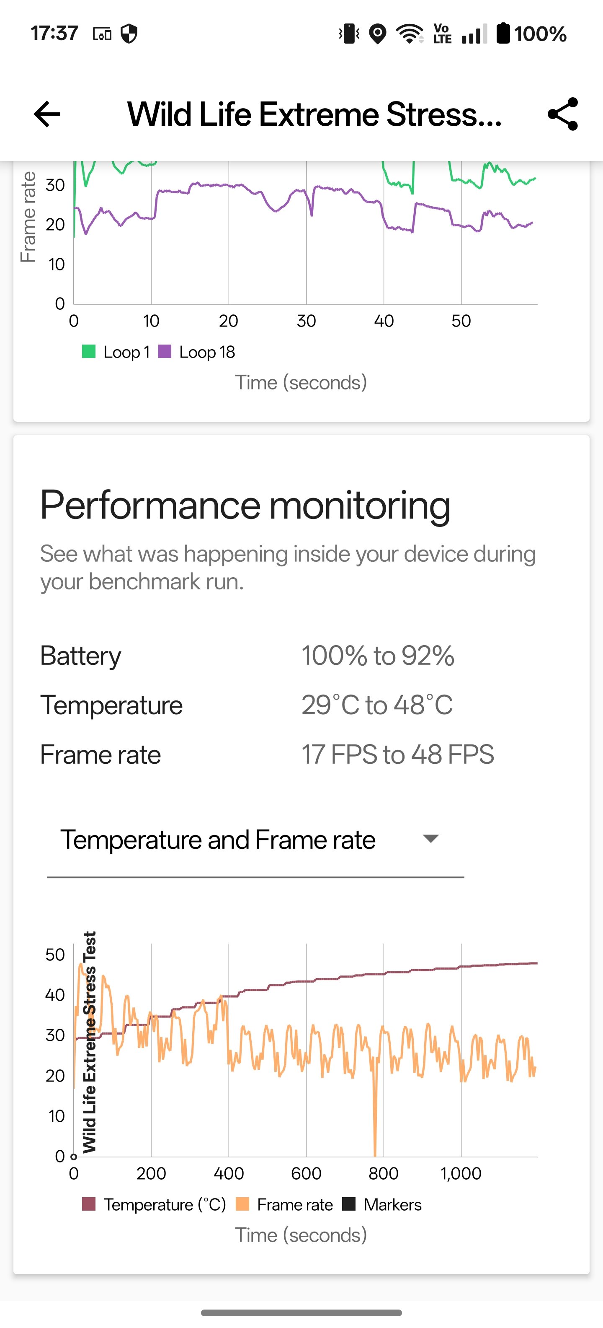
Task: Tap the Wild Life Extreme Stress title
Action: pyautogui.click(x=314, y=114)
